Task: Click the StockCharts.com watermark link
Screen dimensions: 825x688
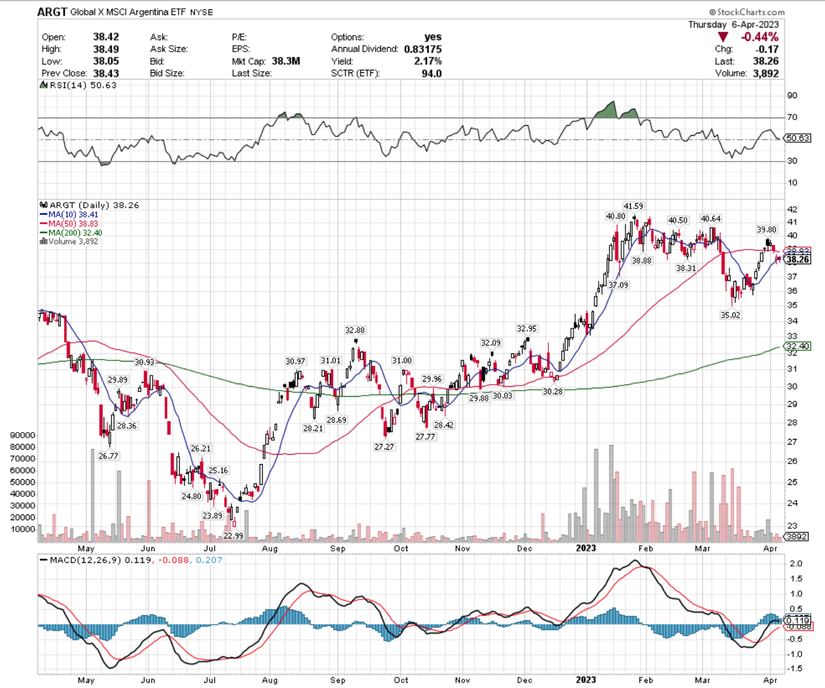Action: 746,12
